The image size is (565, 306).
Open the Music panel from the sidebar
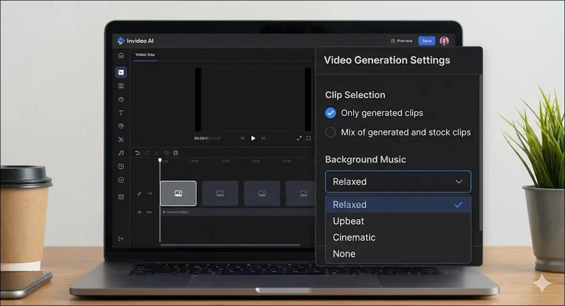[x=121, y=153]
